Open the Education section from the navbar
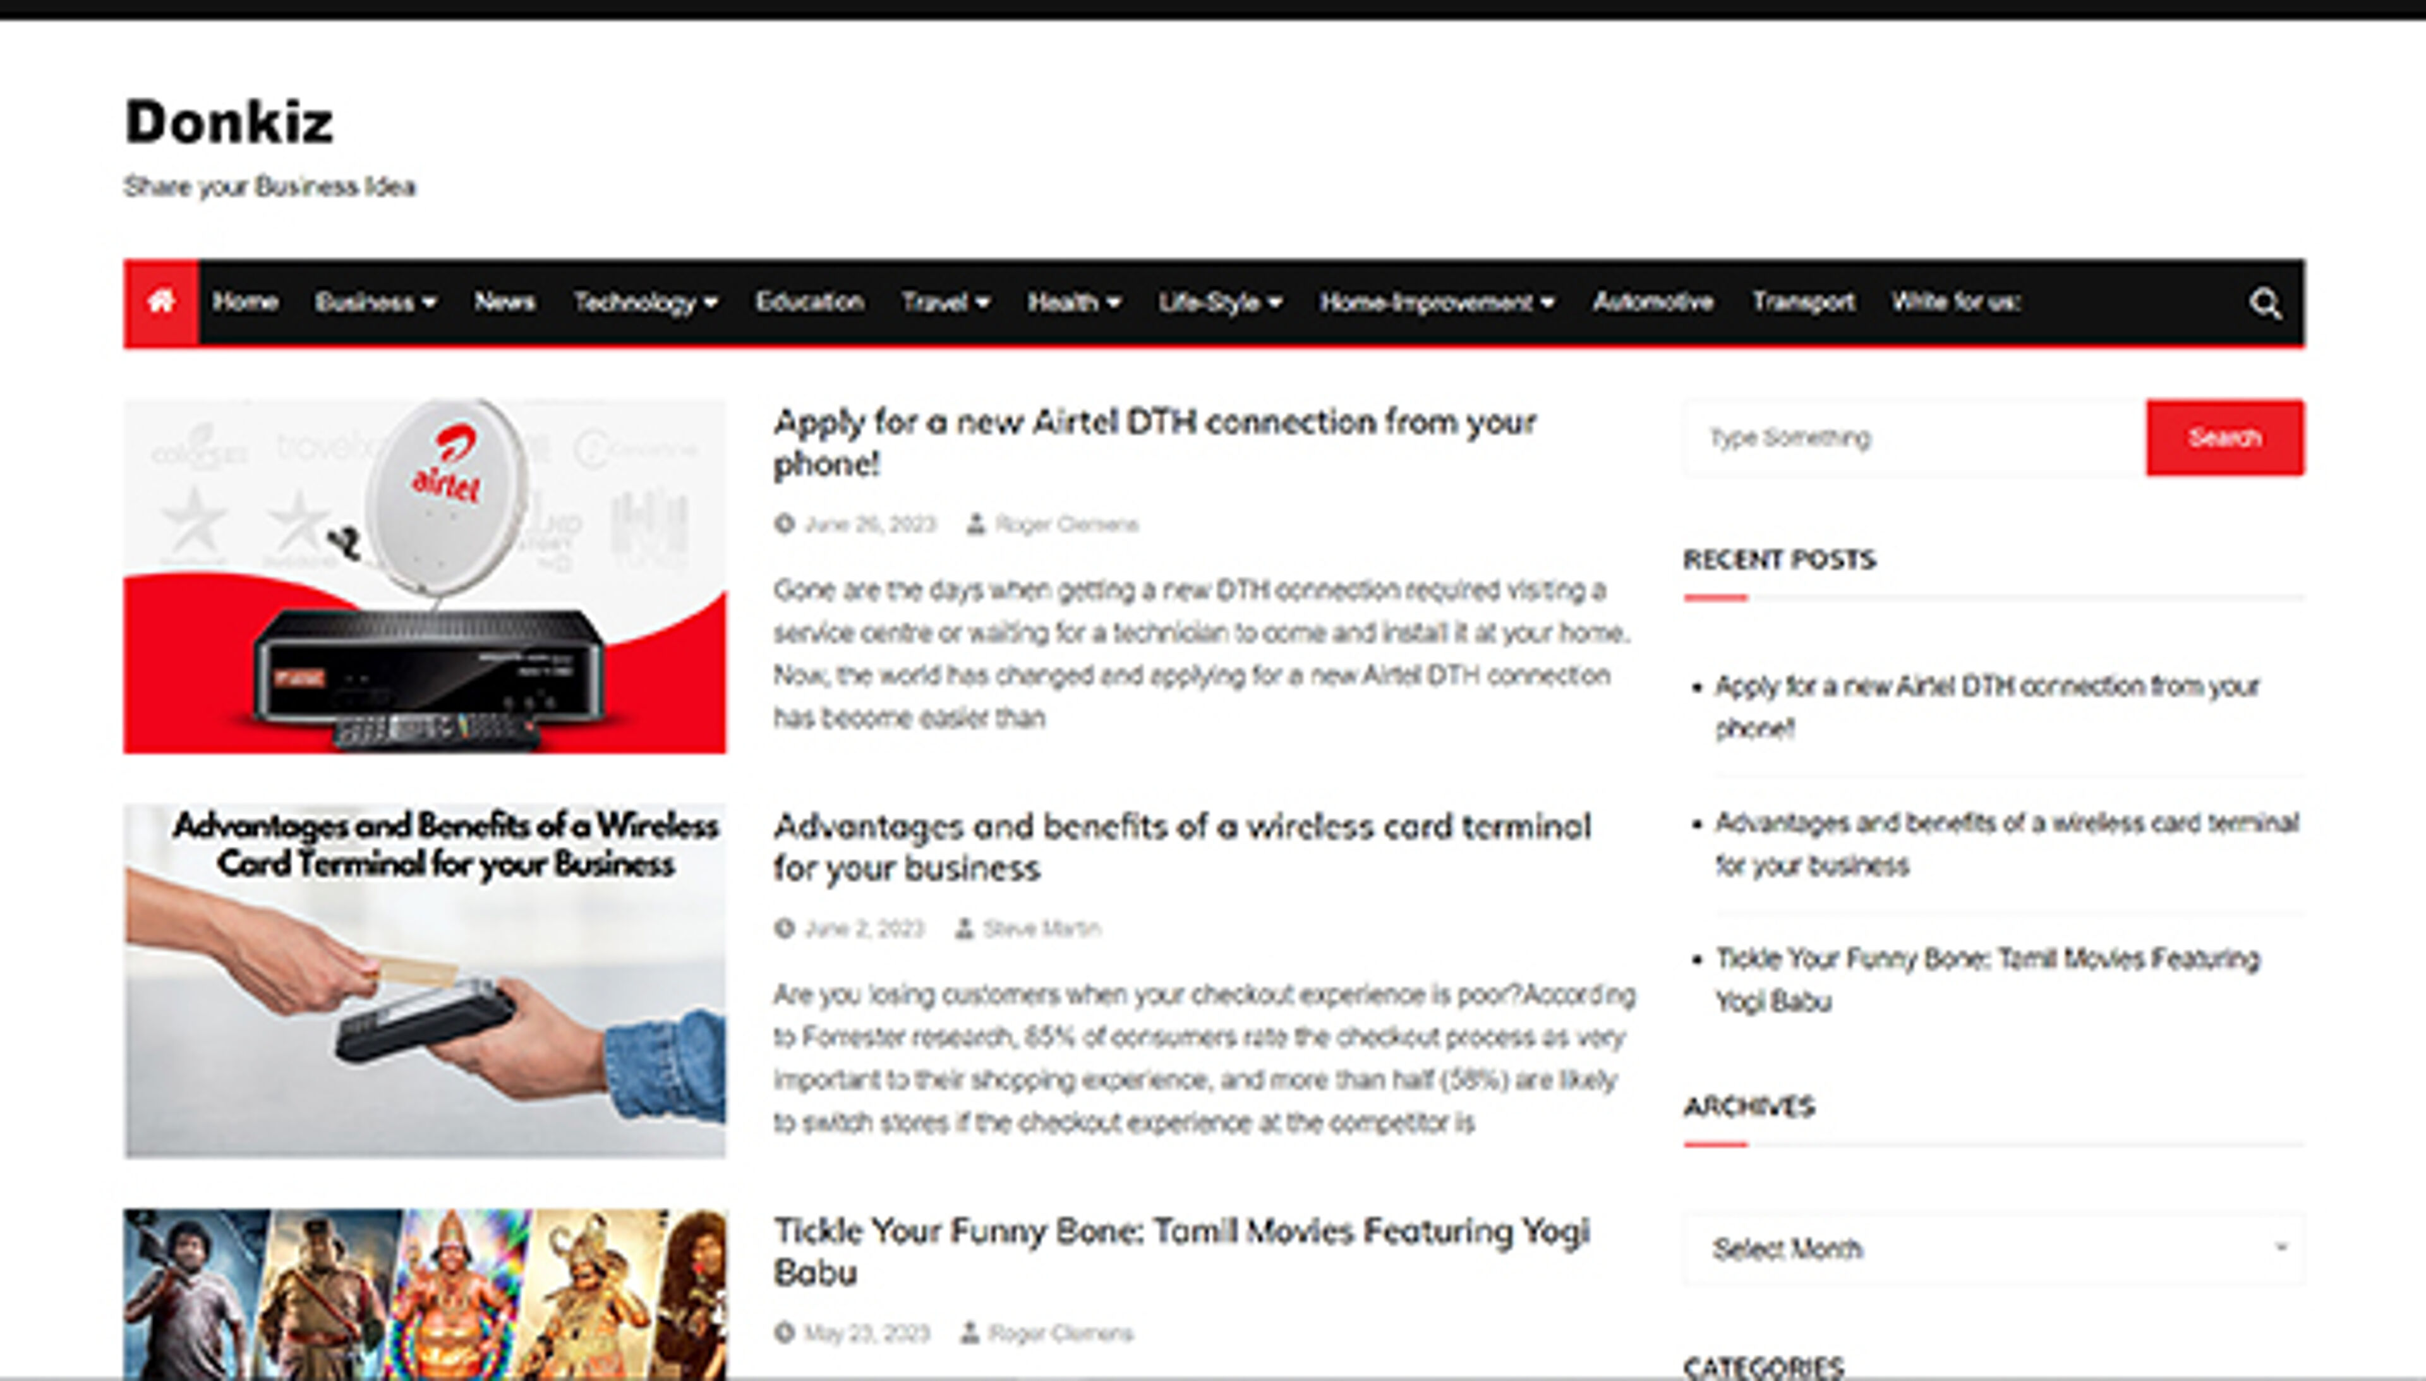Image resolution: width=2426 pixels, height=1381 pixels. point(810,303)
